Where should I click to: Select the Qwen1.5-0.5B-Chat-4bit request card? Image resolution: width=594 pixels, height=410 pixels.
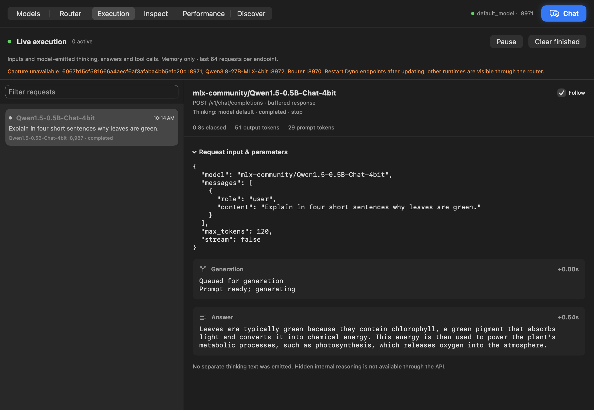tap(92, 127)
